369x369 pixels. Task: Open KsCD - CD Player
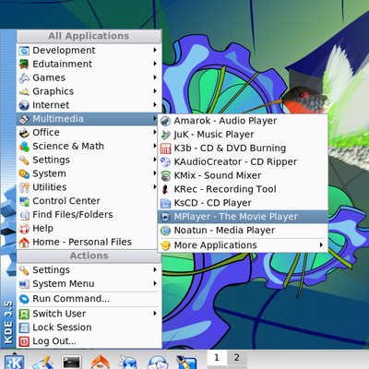tap(243, 203)
